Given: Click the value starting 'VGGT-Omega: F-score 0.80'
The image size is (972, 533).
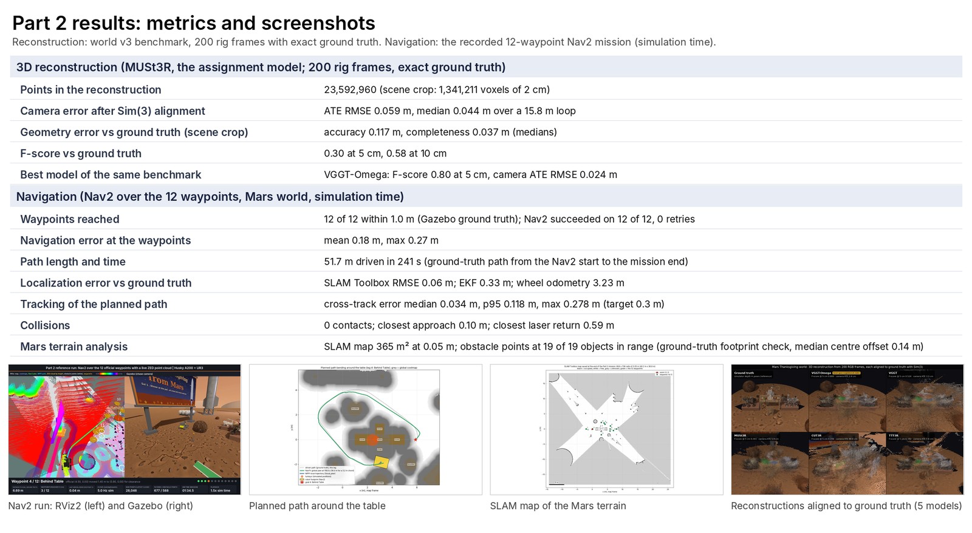Looking at the screenshot, I should pos(470,175).
